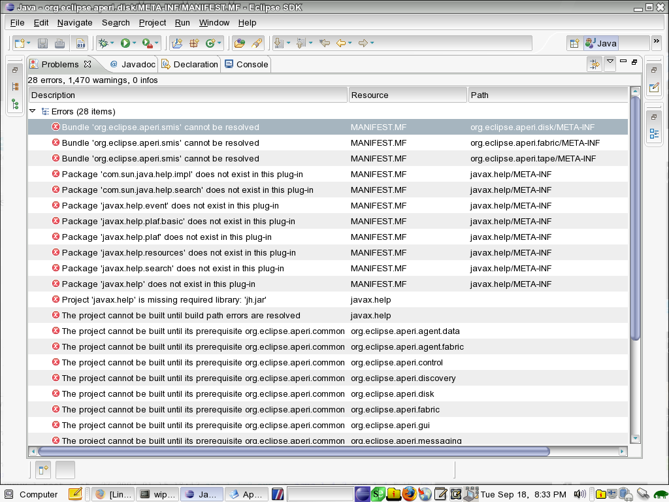The height and width of the screenshot is (502, 669).
Task: Close the Problems tab with its X
Action: 88,64
